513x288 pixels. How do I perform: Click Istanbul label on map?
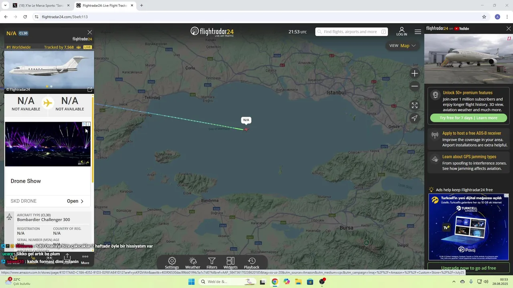[x=336, y=92]
